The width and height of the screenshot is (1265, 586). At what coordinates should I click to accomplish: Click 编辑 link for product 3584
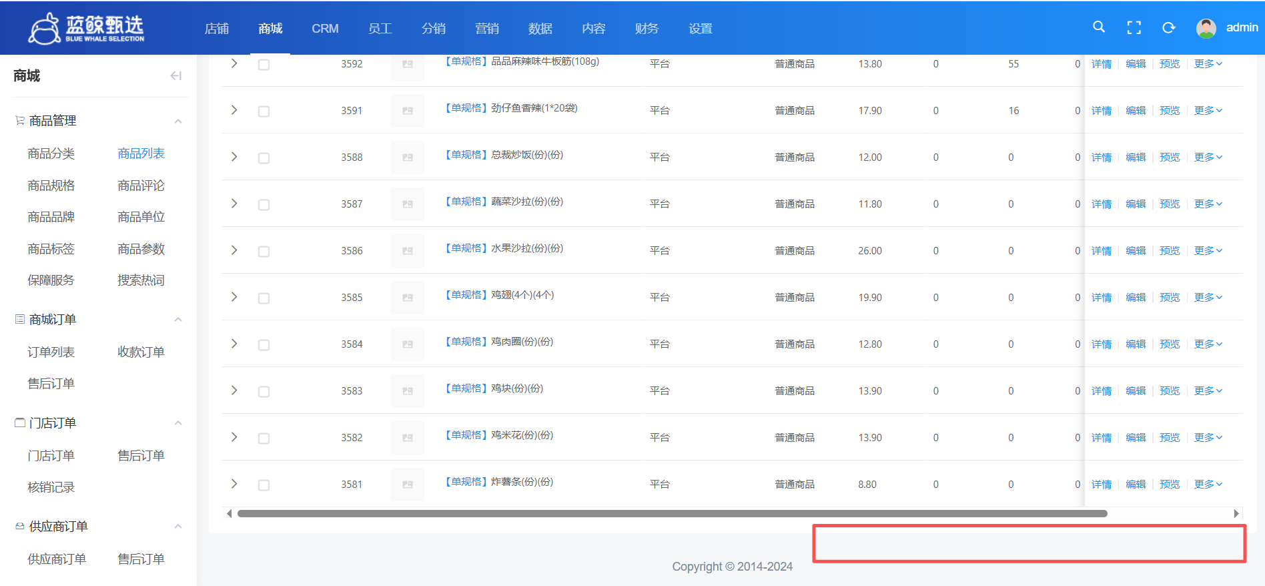point(1135,344)
